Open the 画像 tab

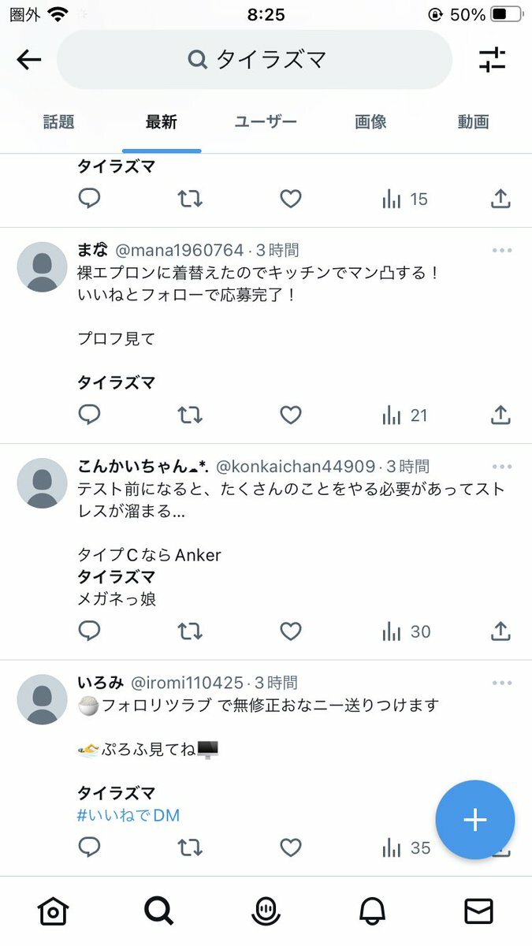click(x=370, y=122)
